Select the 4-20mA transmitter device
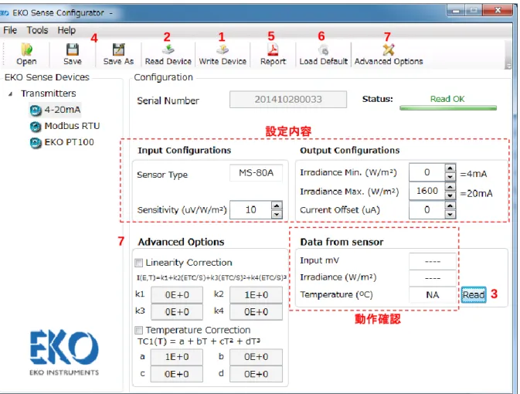 (63, 110)
